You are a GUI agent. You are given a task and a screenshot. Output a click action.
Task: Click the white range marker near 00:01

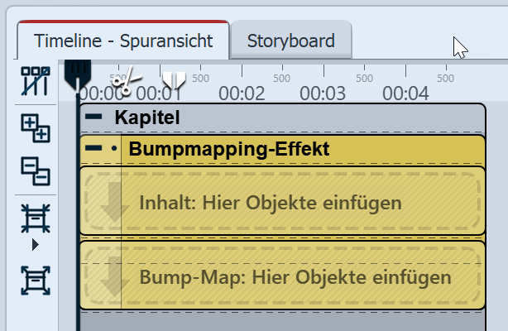[174, 80]
